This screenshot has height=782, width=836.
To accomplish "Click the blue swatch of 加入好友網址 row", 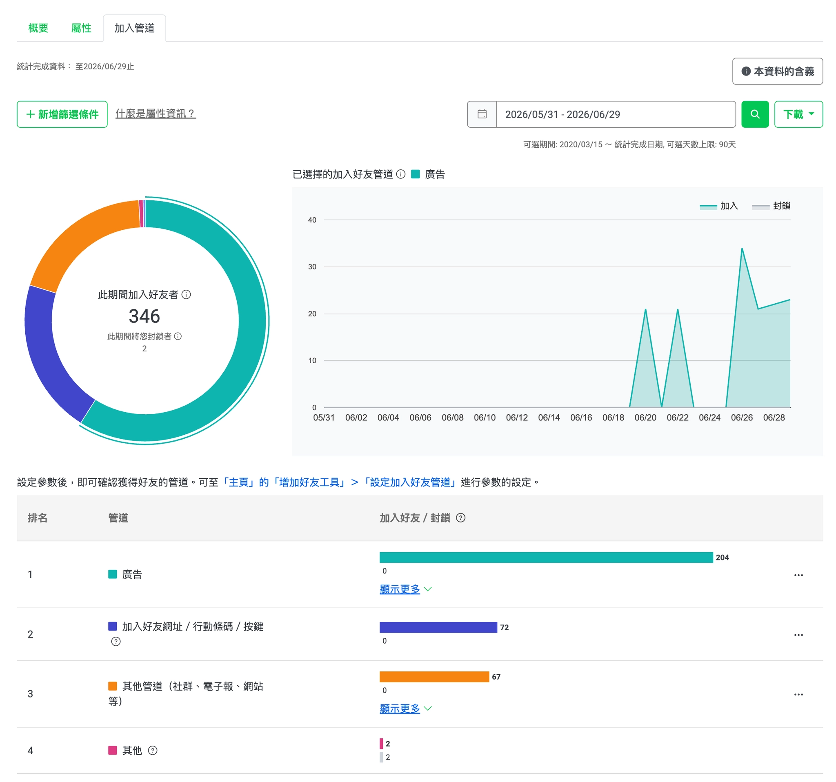I will 112,626.
